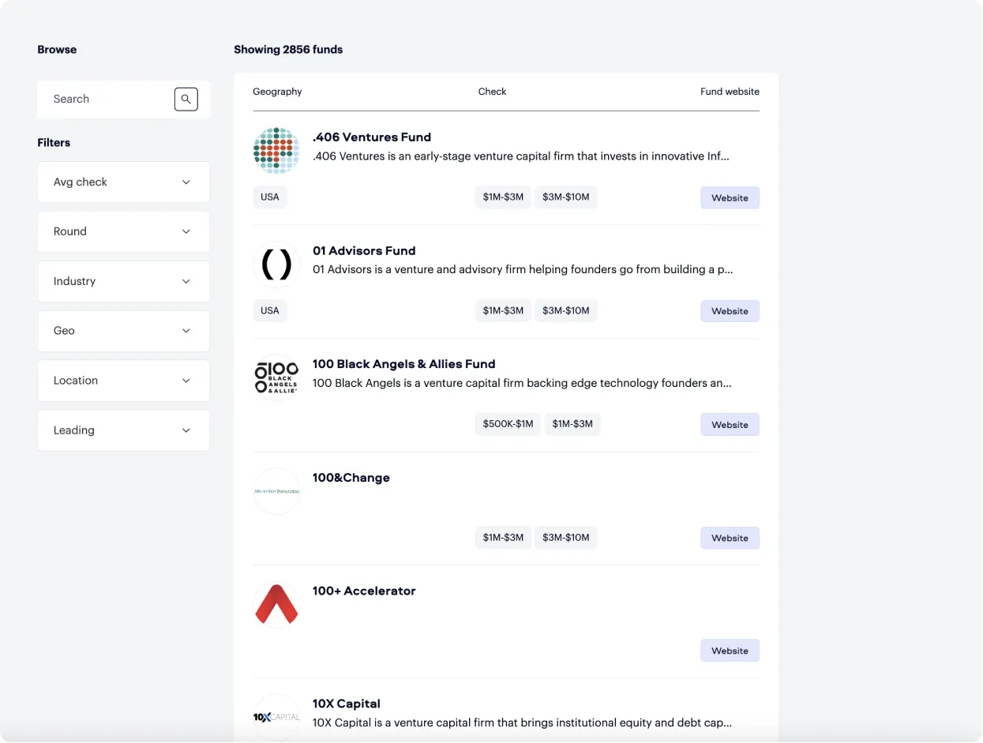The width and height of the screenshot is (983, 743).
Task: Type in the Search input field
Action: (107, 99)
